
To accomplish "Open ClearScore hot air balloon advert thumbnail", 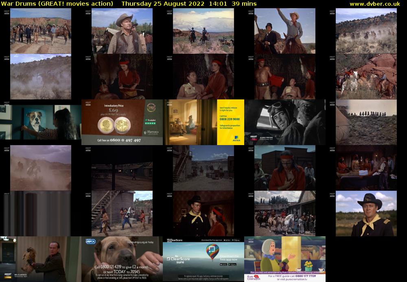I will [x=203, y=259].
